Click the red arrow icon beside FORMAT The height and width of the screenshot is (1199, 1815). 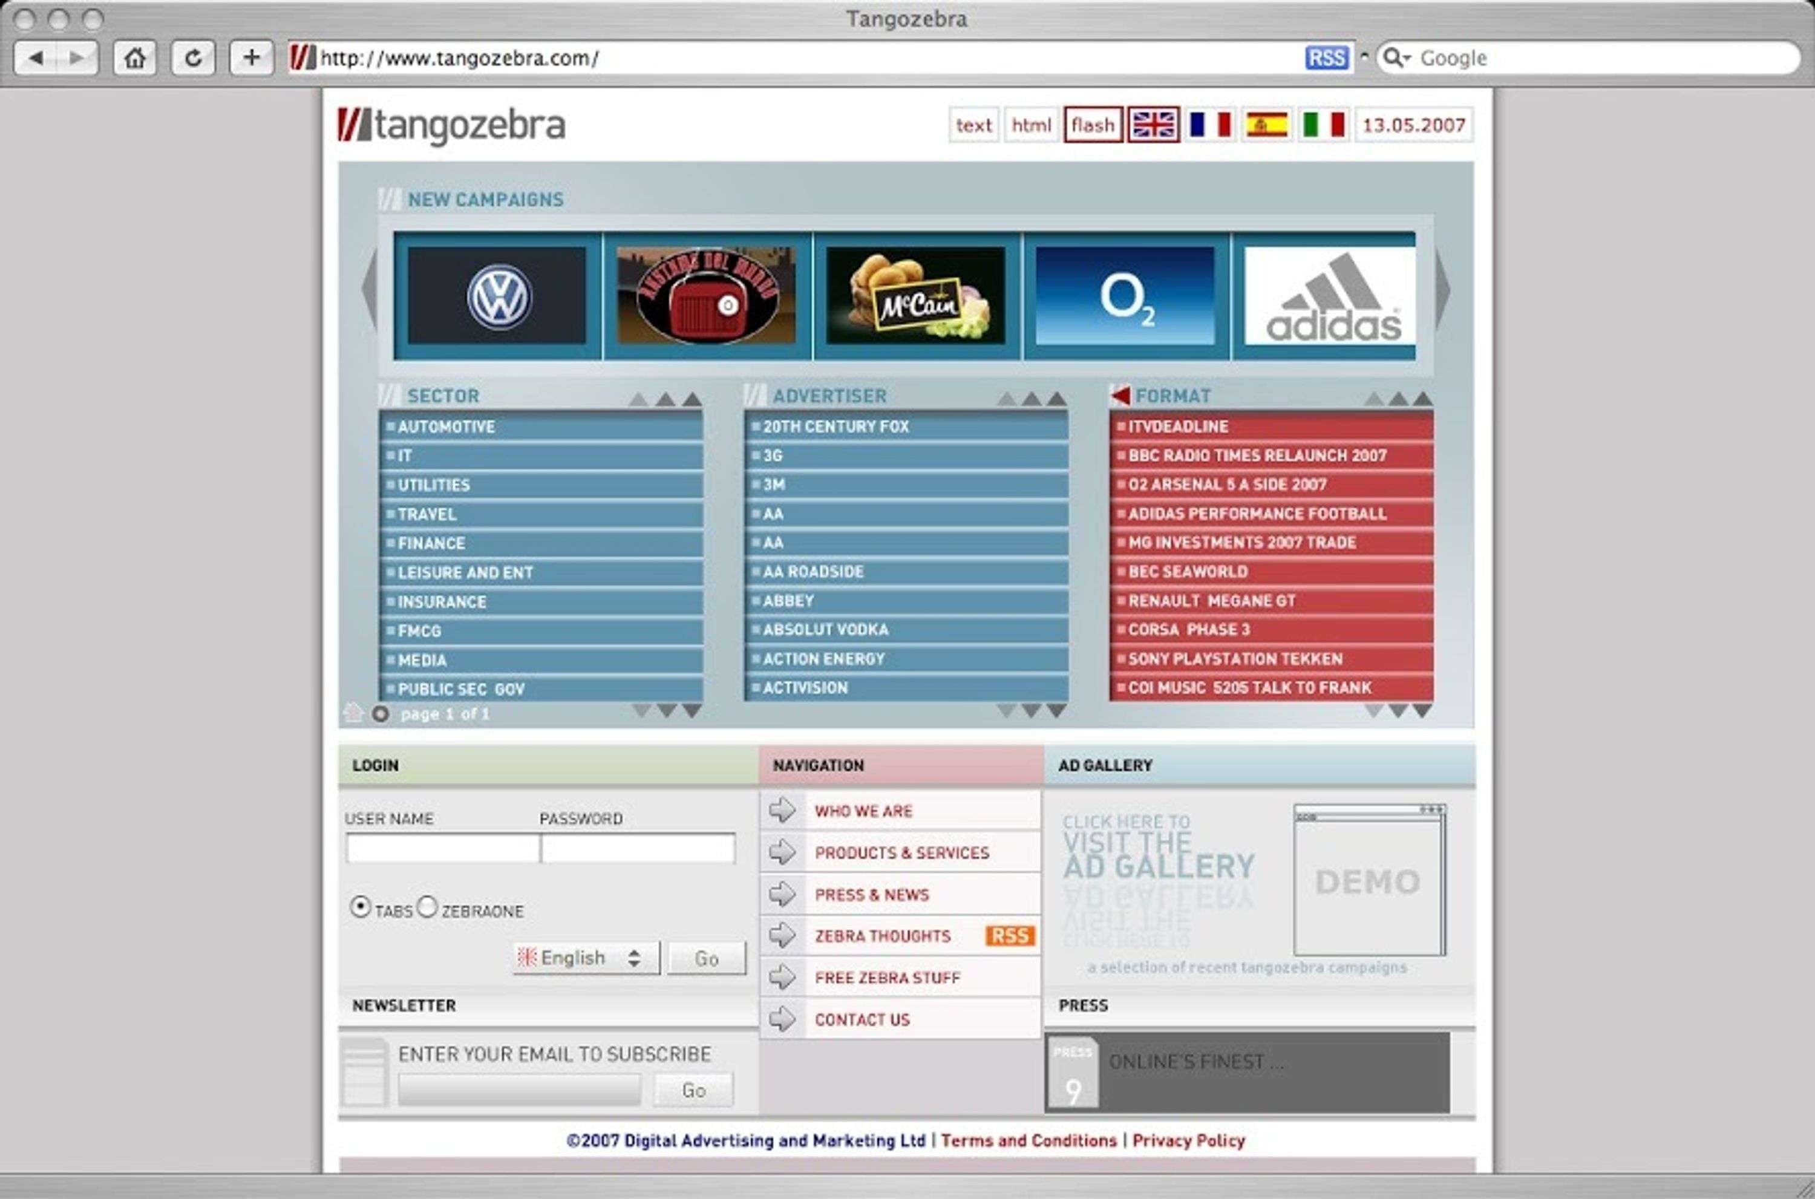pyautogui.click(x=1120, y=396)
